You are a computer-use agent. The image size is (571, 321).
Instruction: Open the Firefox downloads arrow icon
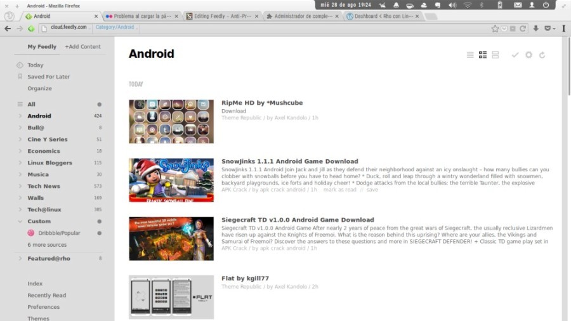coord(535,29)
